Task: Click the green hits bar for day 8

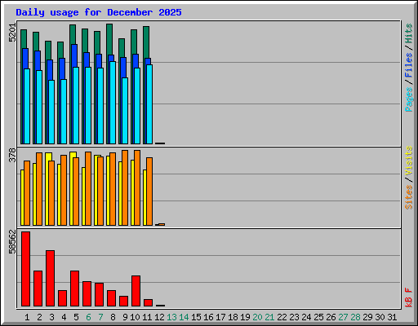Action: (x=109, y=39)
